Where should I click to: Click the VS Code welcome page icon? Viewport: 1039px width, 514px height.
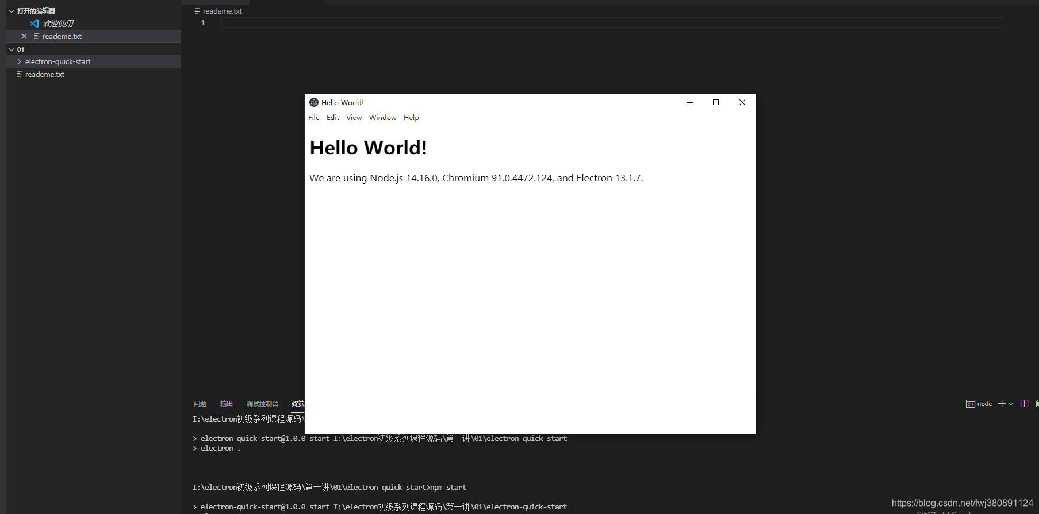coord(34,24)
